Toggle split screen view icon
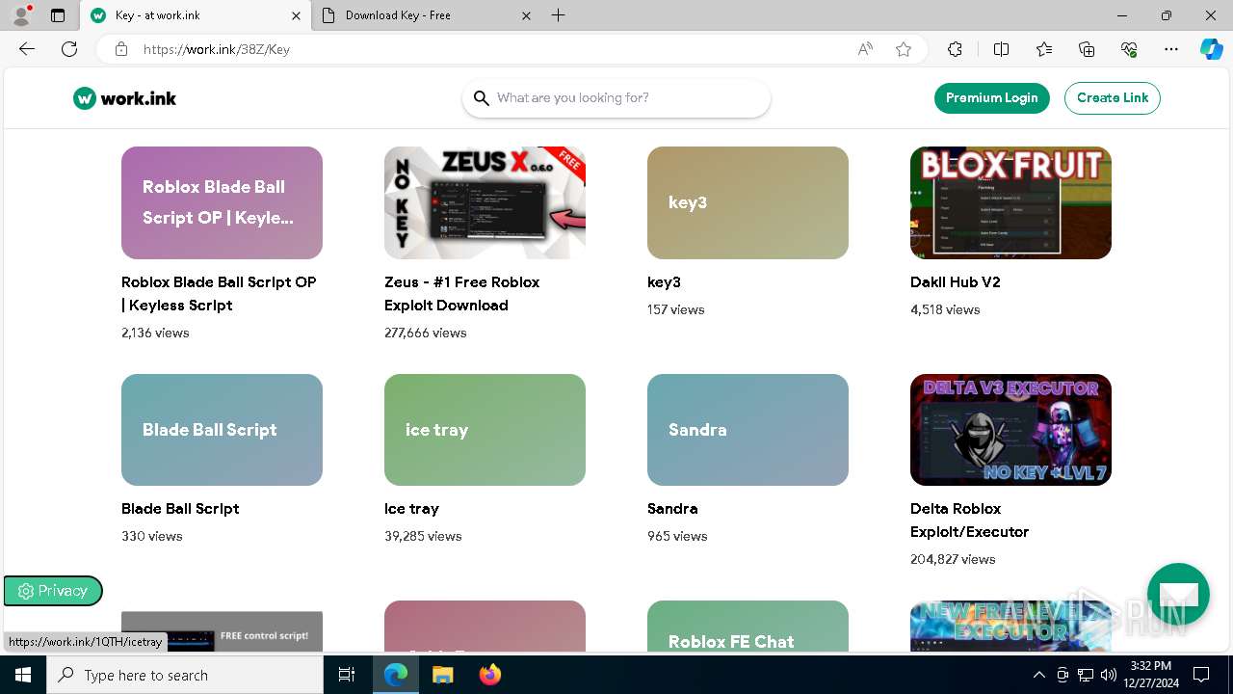The width and height of the screenshot is (1233, 694). [x=1001, y=49]
